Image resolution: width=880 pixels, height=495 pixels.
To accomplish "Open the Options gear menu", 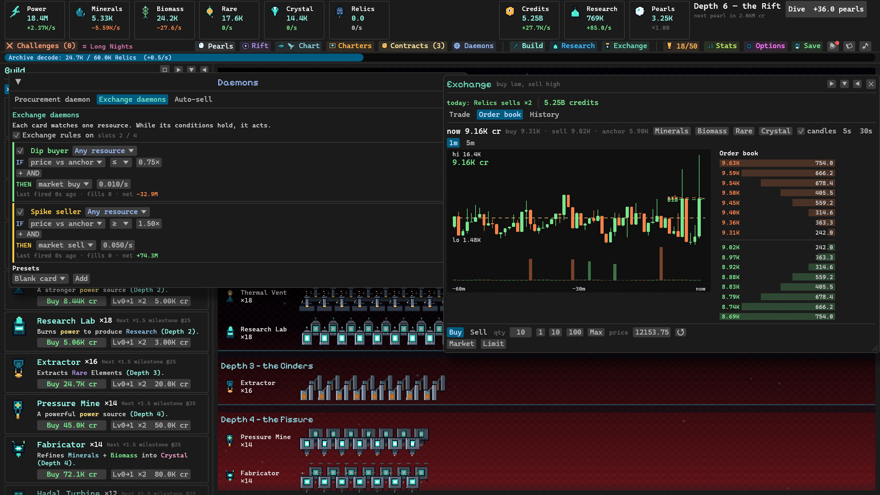I will pos(765,46).
